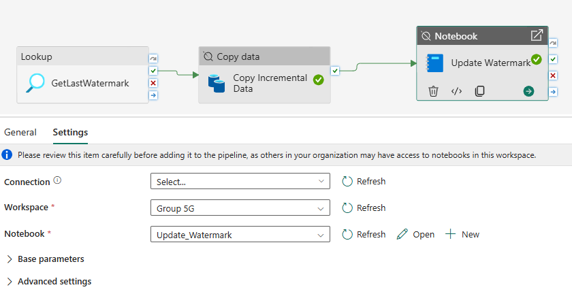This screenshot has height=296, width=572.
Task: Click the Update Watermark activity name
Action: tap(491, 63)
